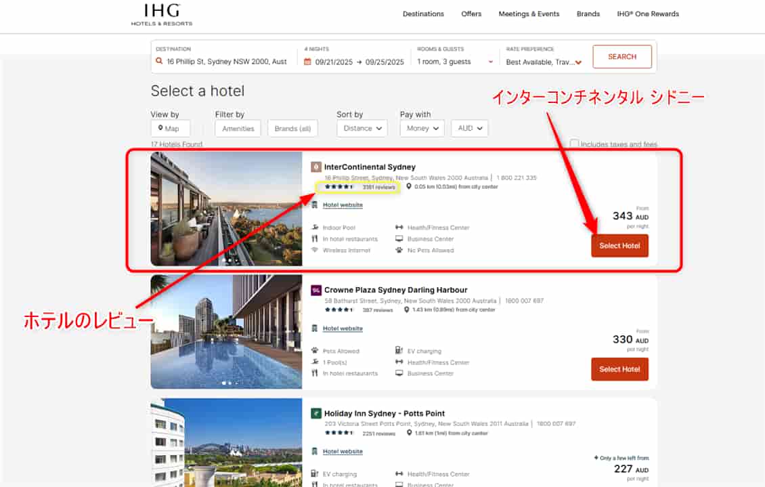Click InterContinental Indoor Pool amenity icon
This screenshot has width=765, height=487.
(x=315, y=228)
